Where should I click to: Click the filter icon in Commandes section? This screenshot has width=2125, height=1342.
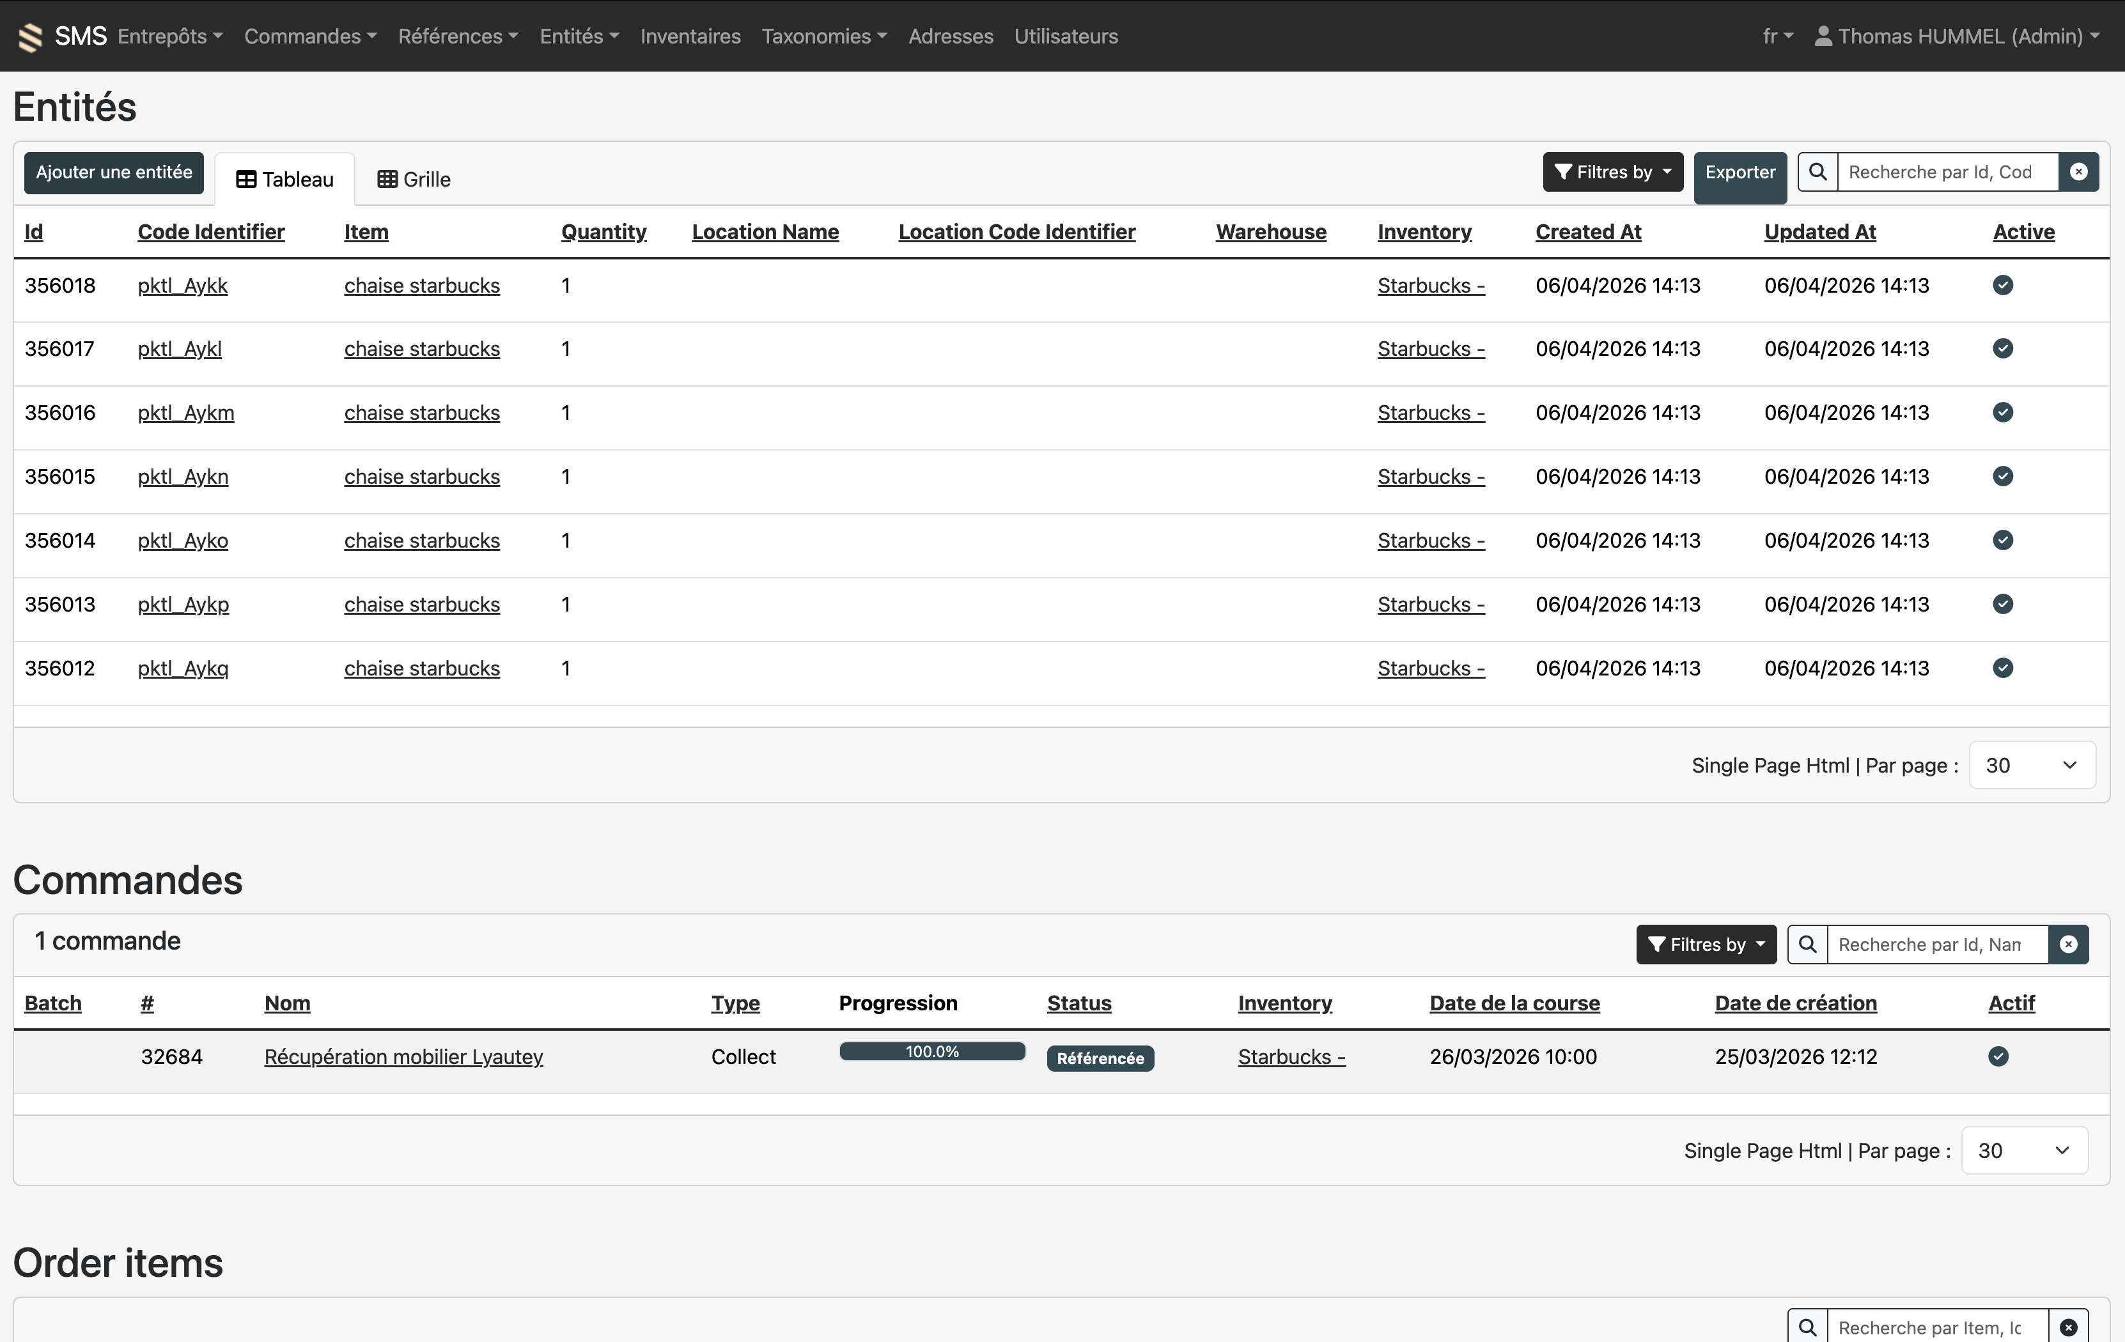1657,944
